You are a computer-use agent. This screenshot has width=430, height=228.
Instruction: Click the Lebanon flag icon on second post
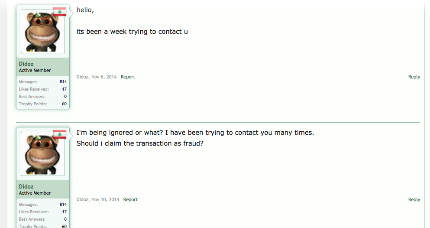coord(60,134)
